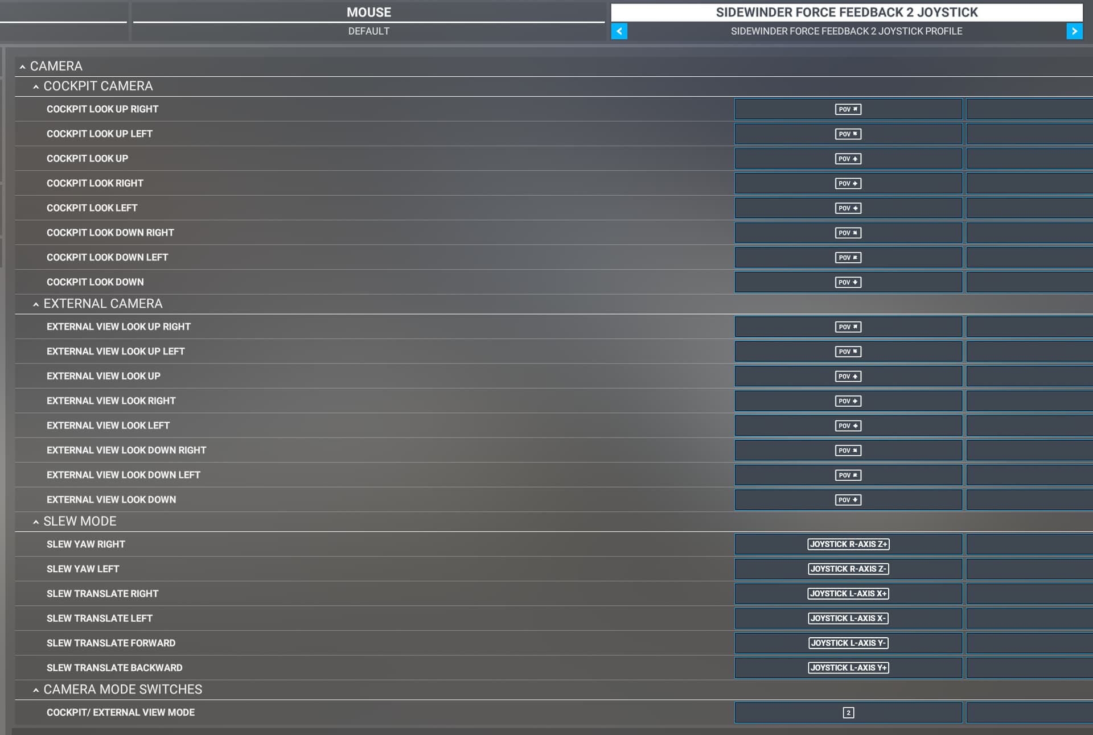Select the Slew Translate Forward row label
1093x735 pixels.
[x=111, y=643]
